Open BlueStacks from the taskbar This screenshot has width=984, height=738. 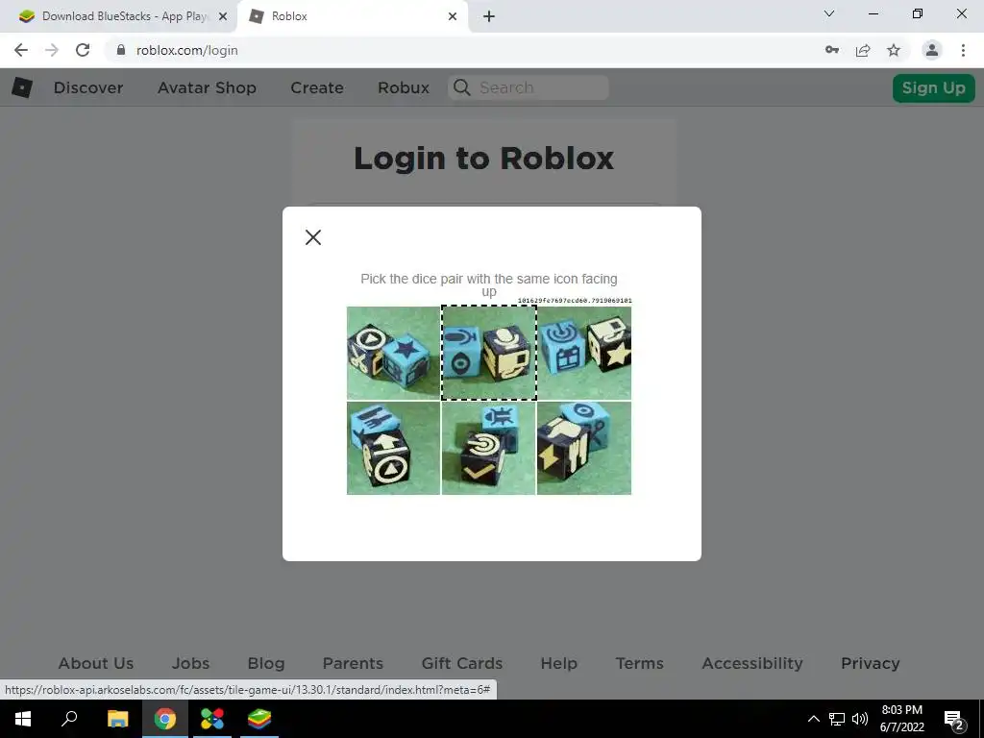259,719
